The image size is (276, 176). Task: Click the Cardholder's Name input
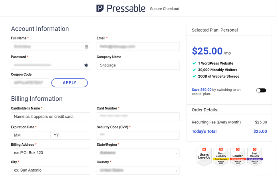click(50, 117)
